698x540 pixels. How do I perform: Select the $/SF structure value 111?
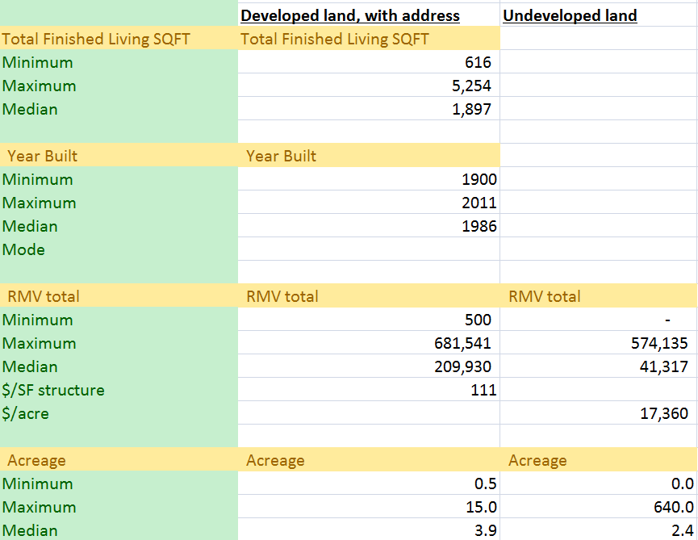483,390
